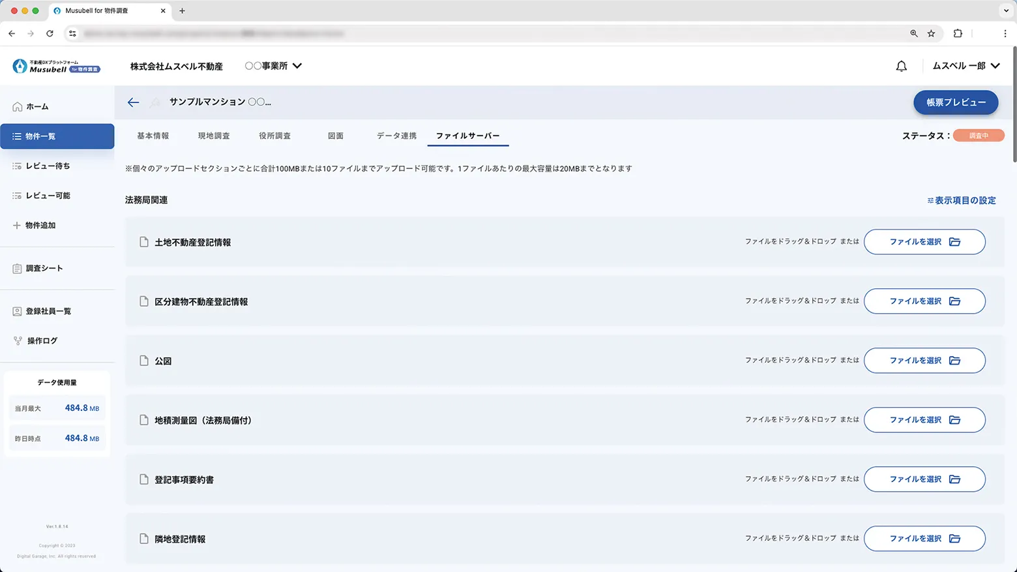1017x572 pixels.
Task: Select the home icon in the sidebar
Action: coord(16,106)
